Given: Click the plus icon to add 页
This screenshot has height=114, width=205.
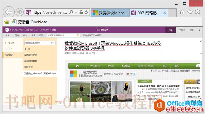Looking at the screenshot, I should click(x=25, y=49).
